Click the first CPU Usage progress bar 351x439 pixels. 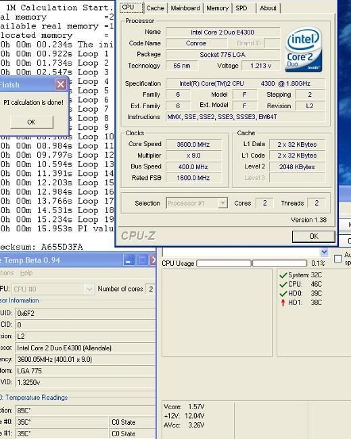point(224,263)
